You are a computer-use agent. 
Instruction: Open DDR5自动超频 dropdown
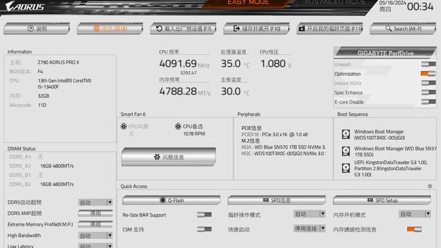pos(96,202)
